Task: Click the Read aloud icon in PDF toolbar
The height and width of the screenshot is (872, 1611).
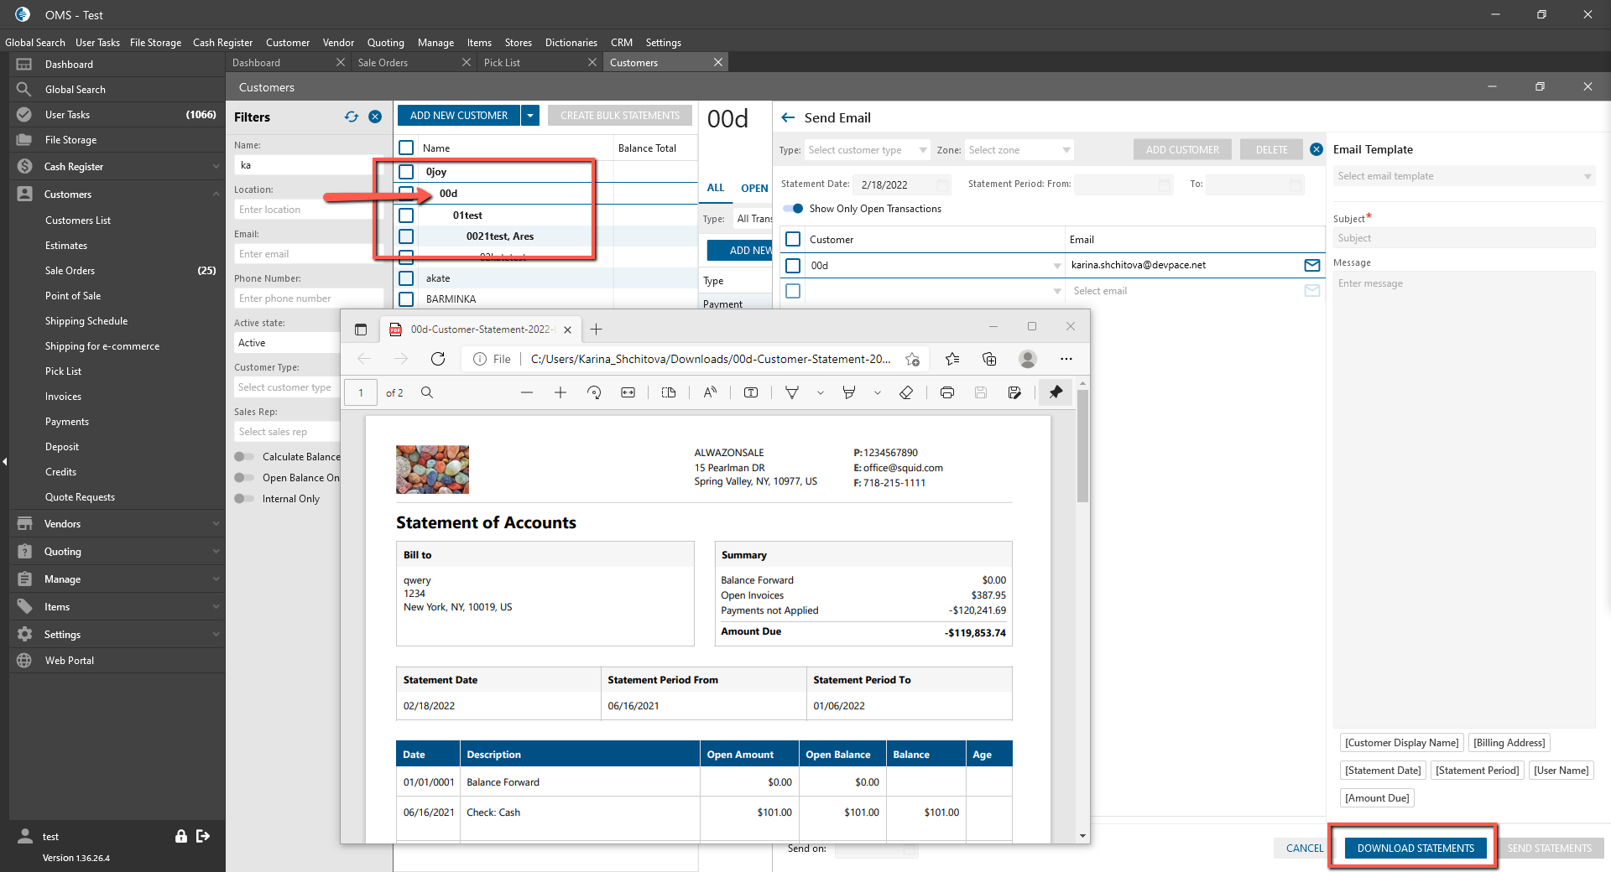Action: [710, 392]
